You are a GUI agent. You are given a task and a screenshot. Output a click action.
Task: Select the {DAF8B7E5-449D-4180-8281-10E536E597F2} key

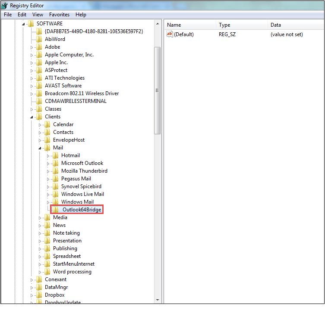tap(94, 31)
